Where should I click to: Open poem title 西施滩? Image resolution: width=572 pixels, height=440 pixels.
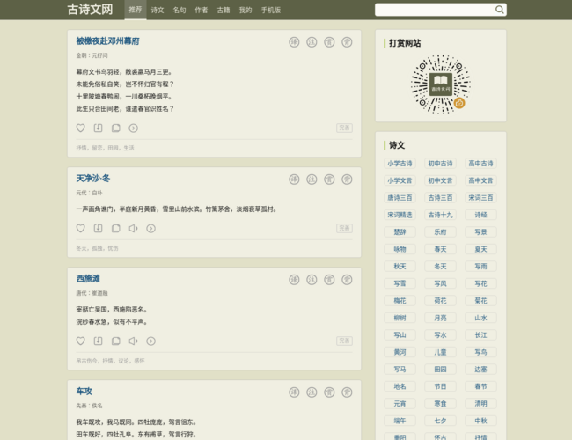[x=88, y=279]
